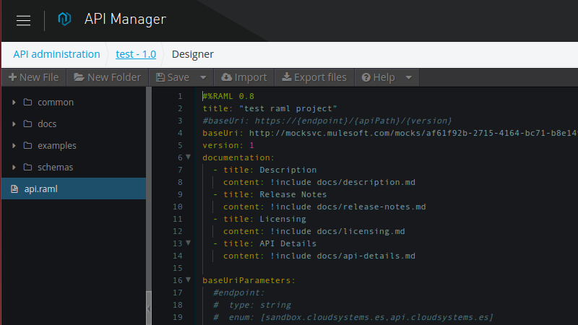Expand the common folder arrow
Screen dimensions: 578x325
point(14,102)
